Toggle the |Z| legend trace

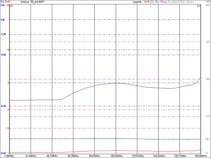(x=152, y=2)
